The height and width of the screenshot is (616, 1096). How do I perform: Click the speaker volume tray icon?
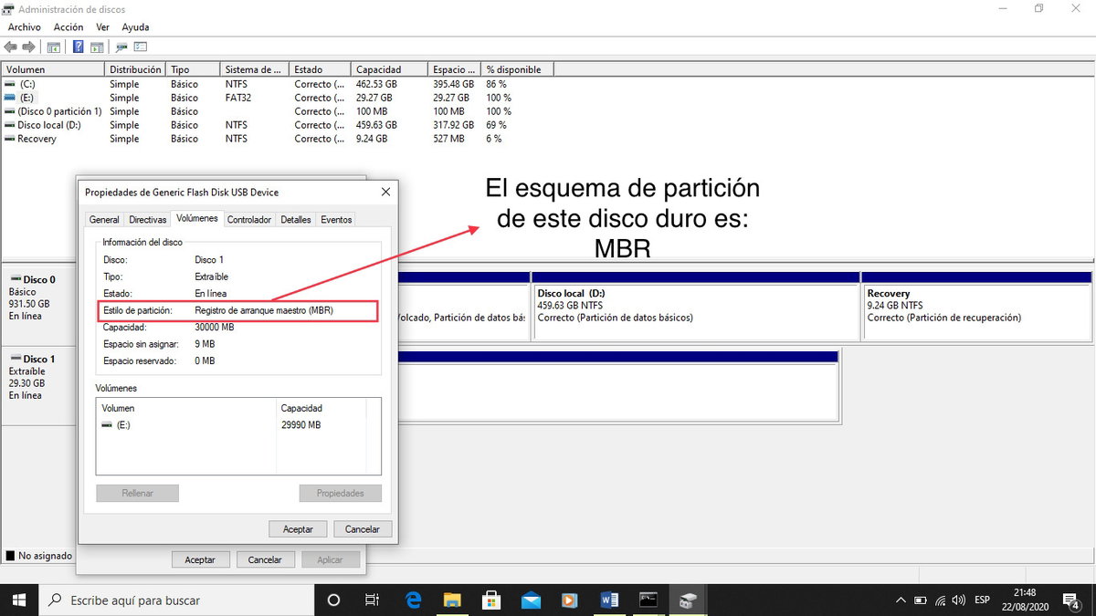tap(958, 600)
